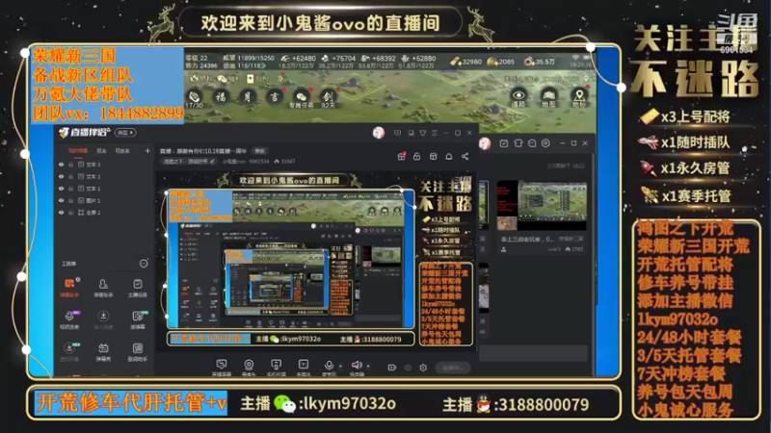
Task: Click the record video icon
Action: (x=392, y=368)
